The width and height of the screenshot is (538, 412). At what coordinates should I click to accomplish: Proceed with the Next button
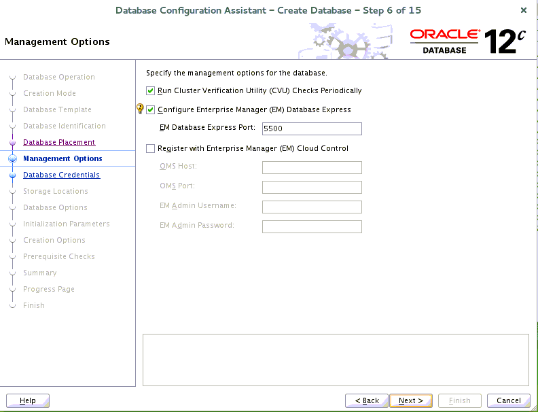pos(411,400)
